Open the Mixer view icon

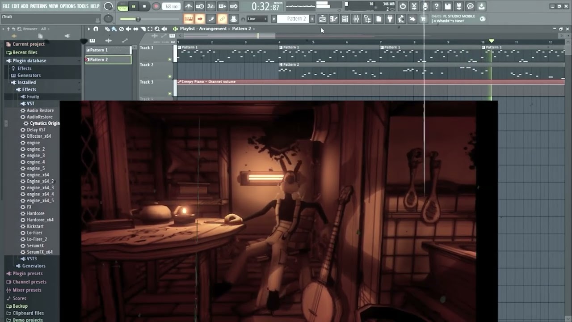coord(356,19)
